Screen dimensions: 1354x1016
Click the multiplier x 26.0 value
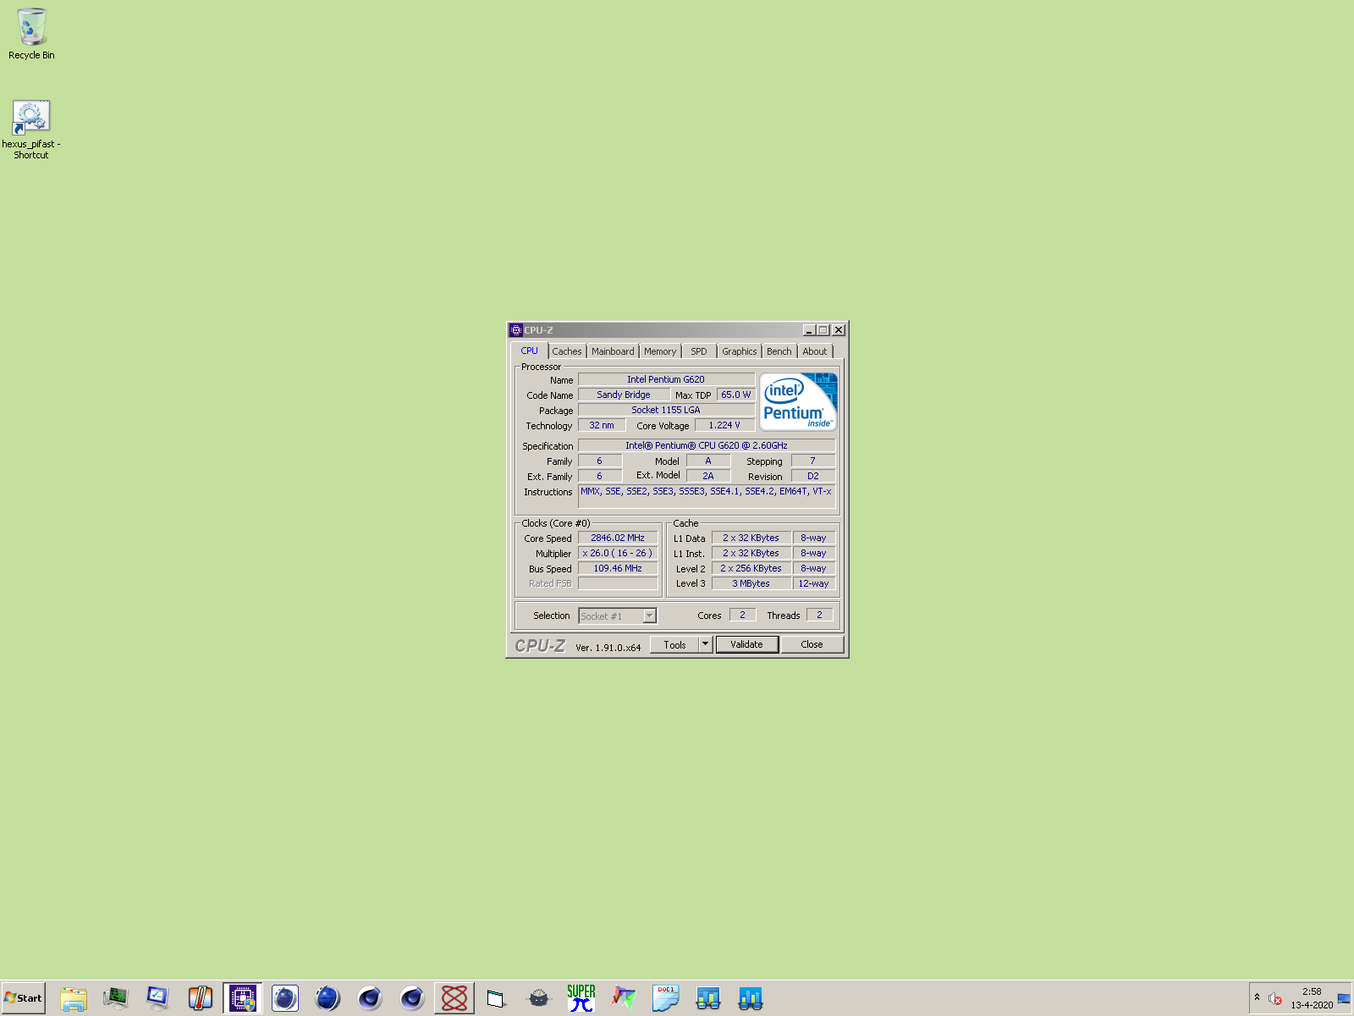618,553
